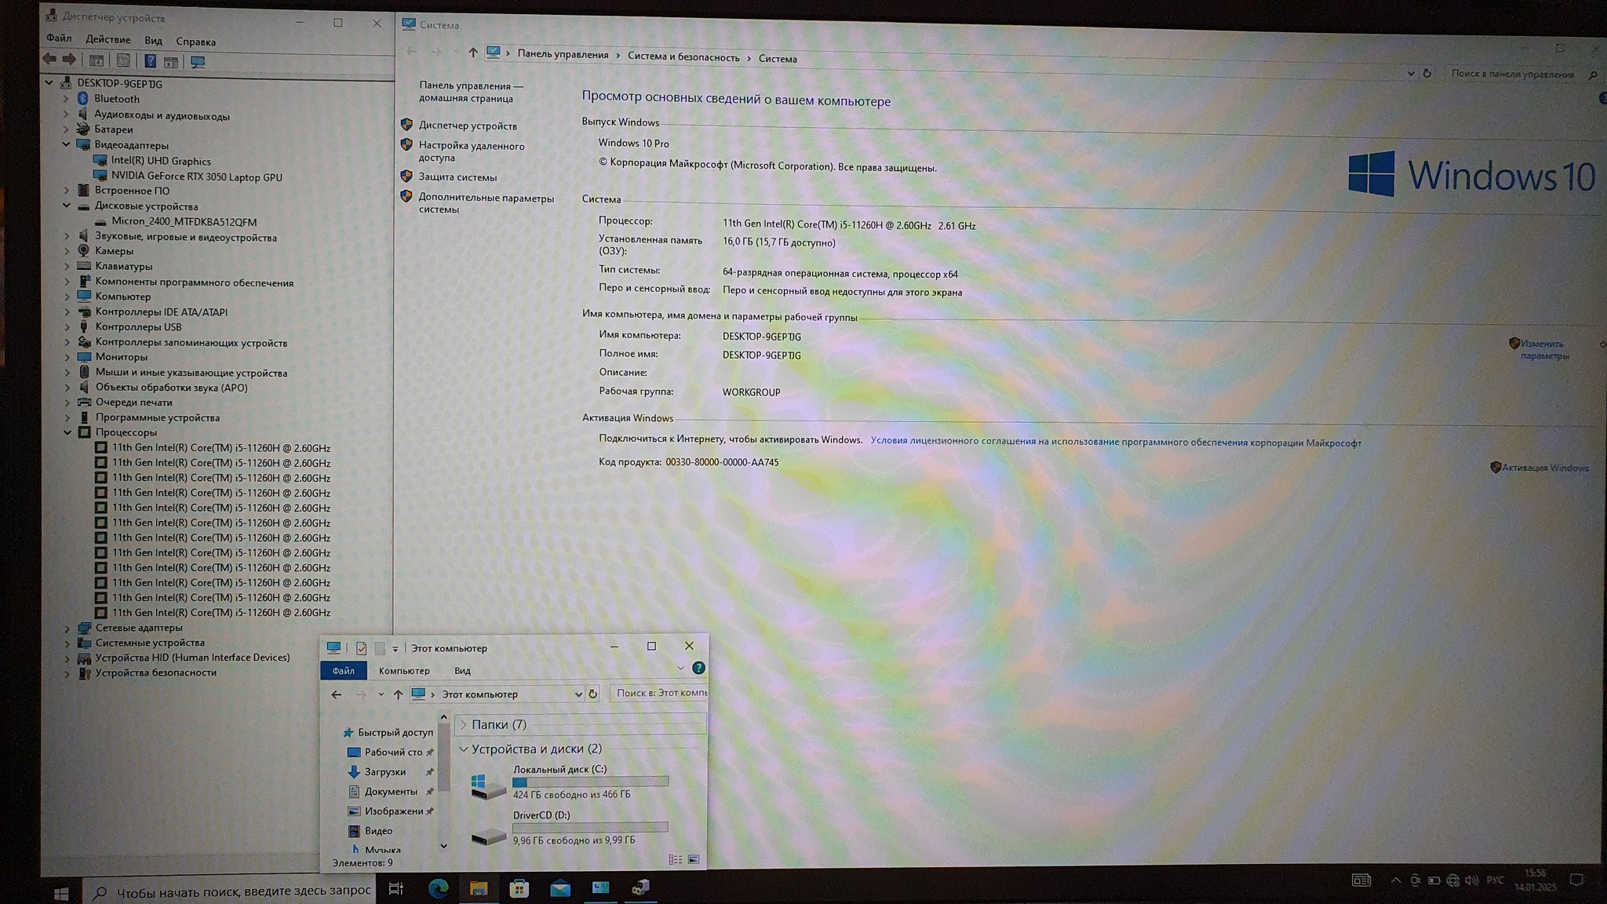Switch to the Компьютер ribbon tab

tap(404, 671)
